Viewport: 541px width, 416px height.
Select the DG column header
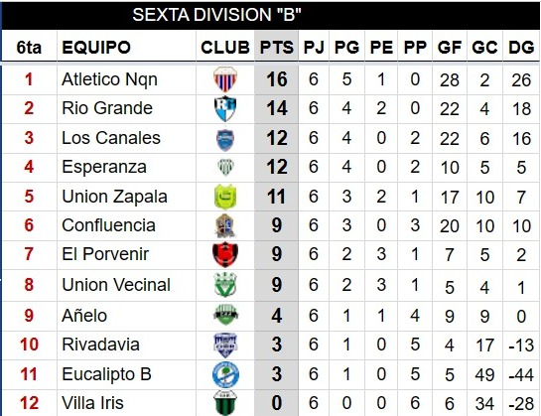click(521, 47)
